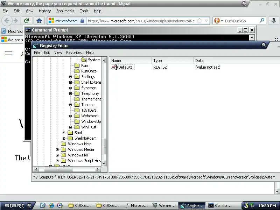
Task: Select the ThemeManager key folder
Action: (x=88, y=99)
